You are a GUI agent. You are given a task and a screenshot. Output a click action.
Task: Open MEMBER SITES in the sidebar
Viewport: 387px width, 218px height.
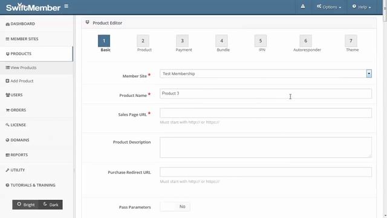click(x=36, y=39)
